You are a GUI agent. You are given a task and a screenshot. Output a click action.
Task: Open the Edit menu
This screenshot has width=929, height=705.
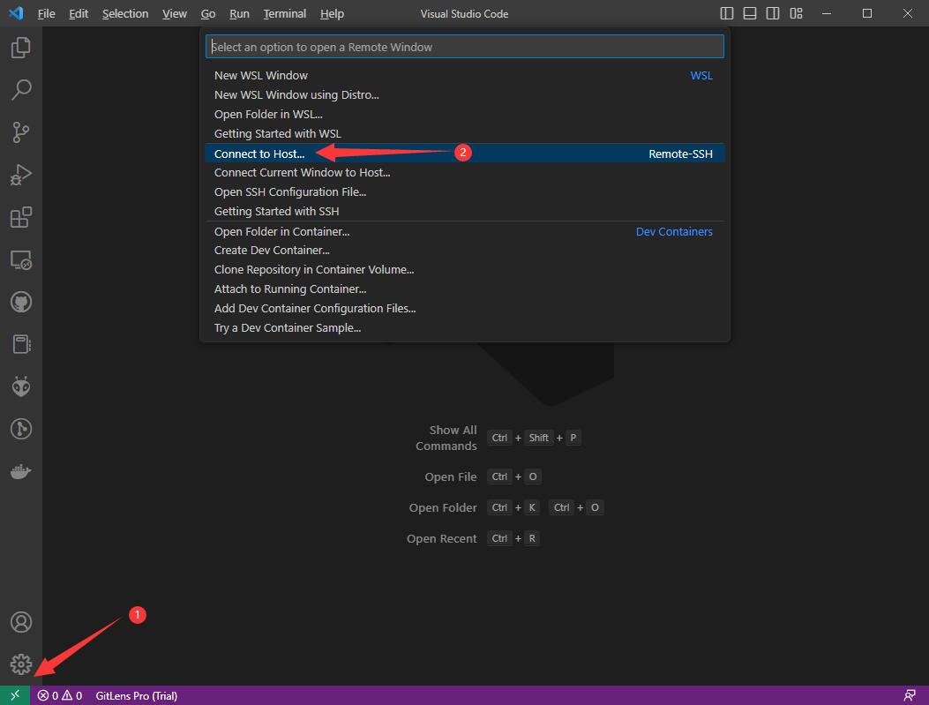pyautogui.click(x=79, y=13)
